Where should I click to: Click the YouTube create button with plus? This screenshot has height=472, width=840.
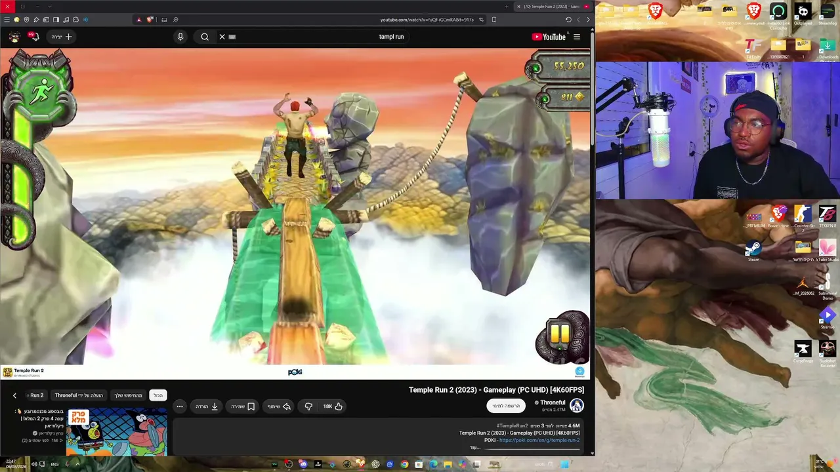point(62,37)
